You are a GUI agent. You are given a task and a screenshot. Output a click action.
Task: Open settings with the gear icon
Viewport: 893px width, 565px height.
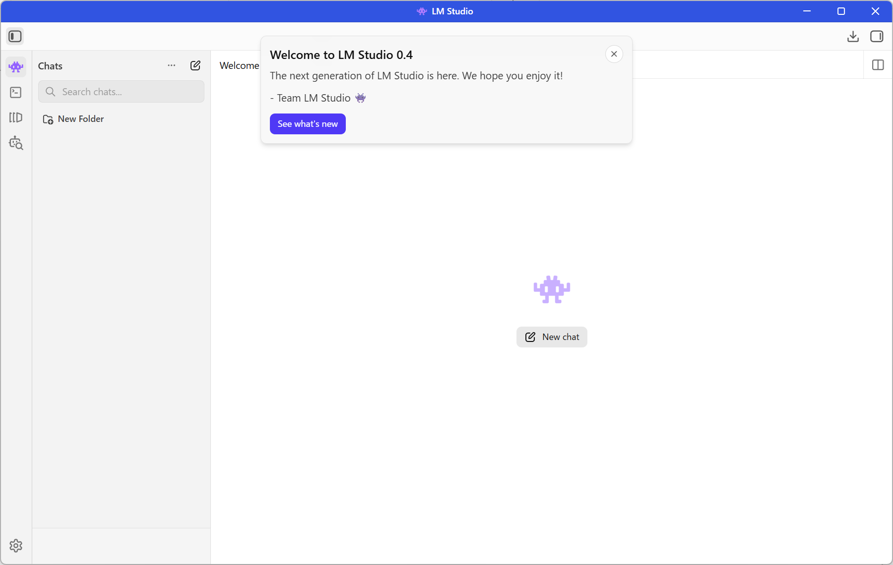click(16, 546)
